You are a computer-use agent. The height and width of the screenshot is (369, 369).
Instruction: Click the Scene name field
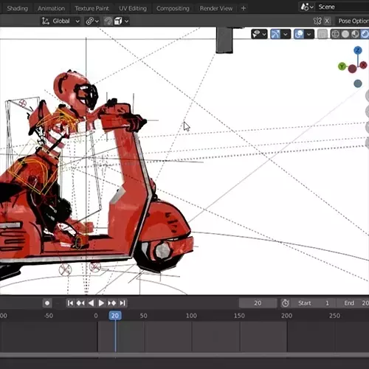pos(342,7)
